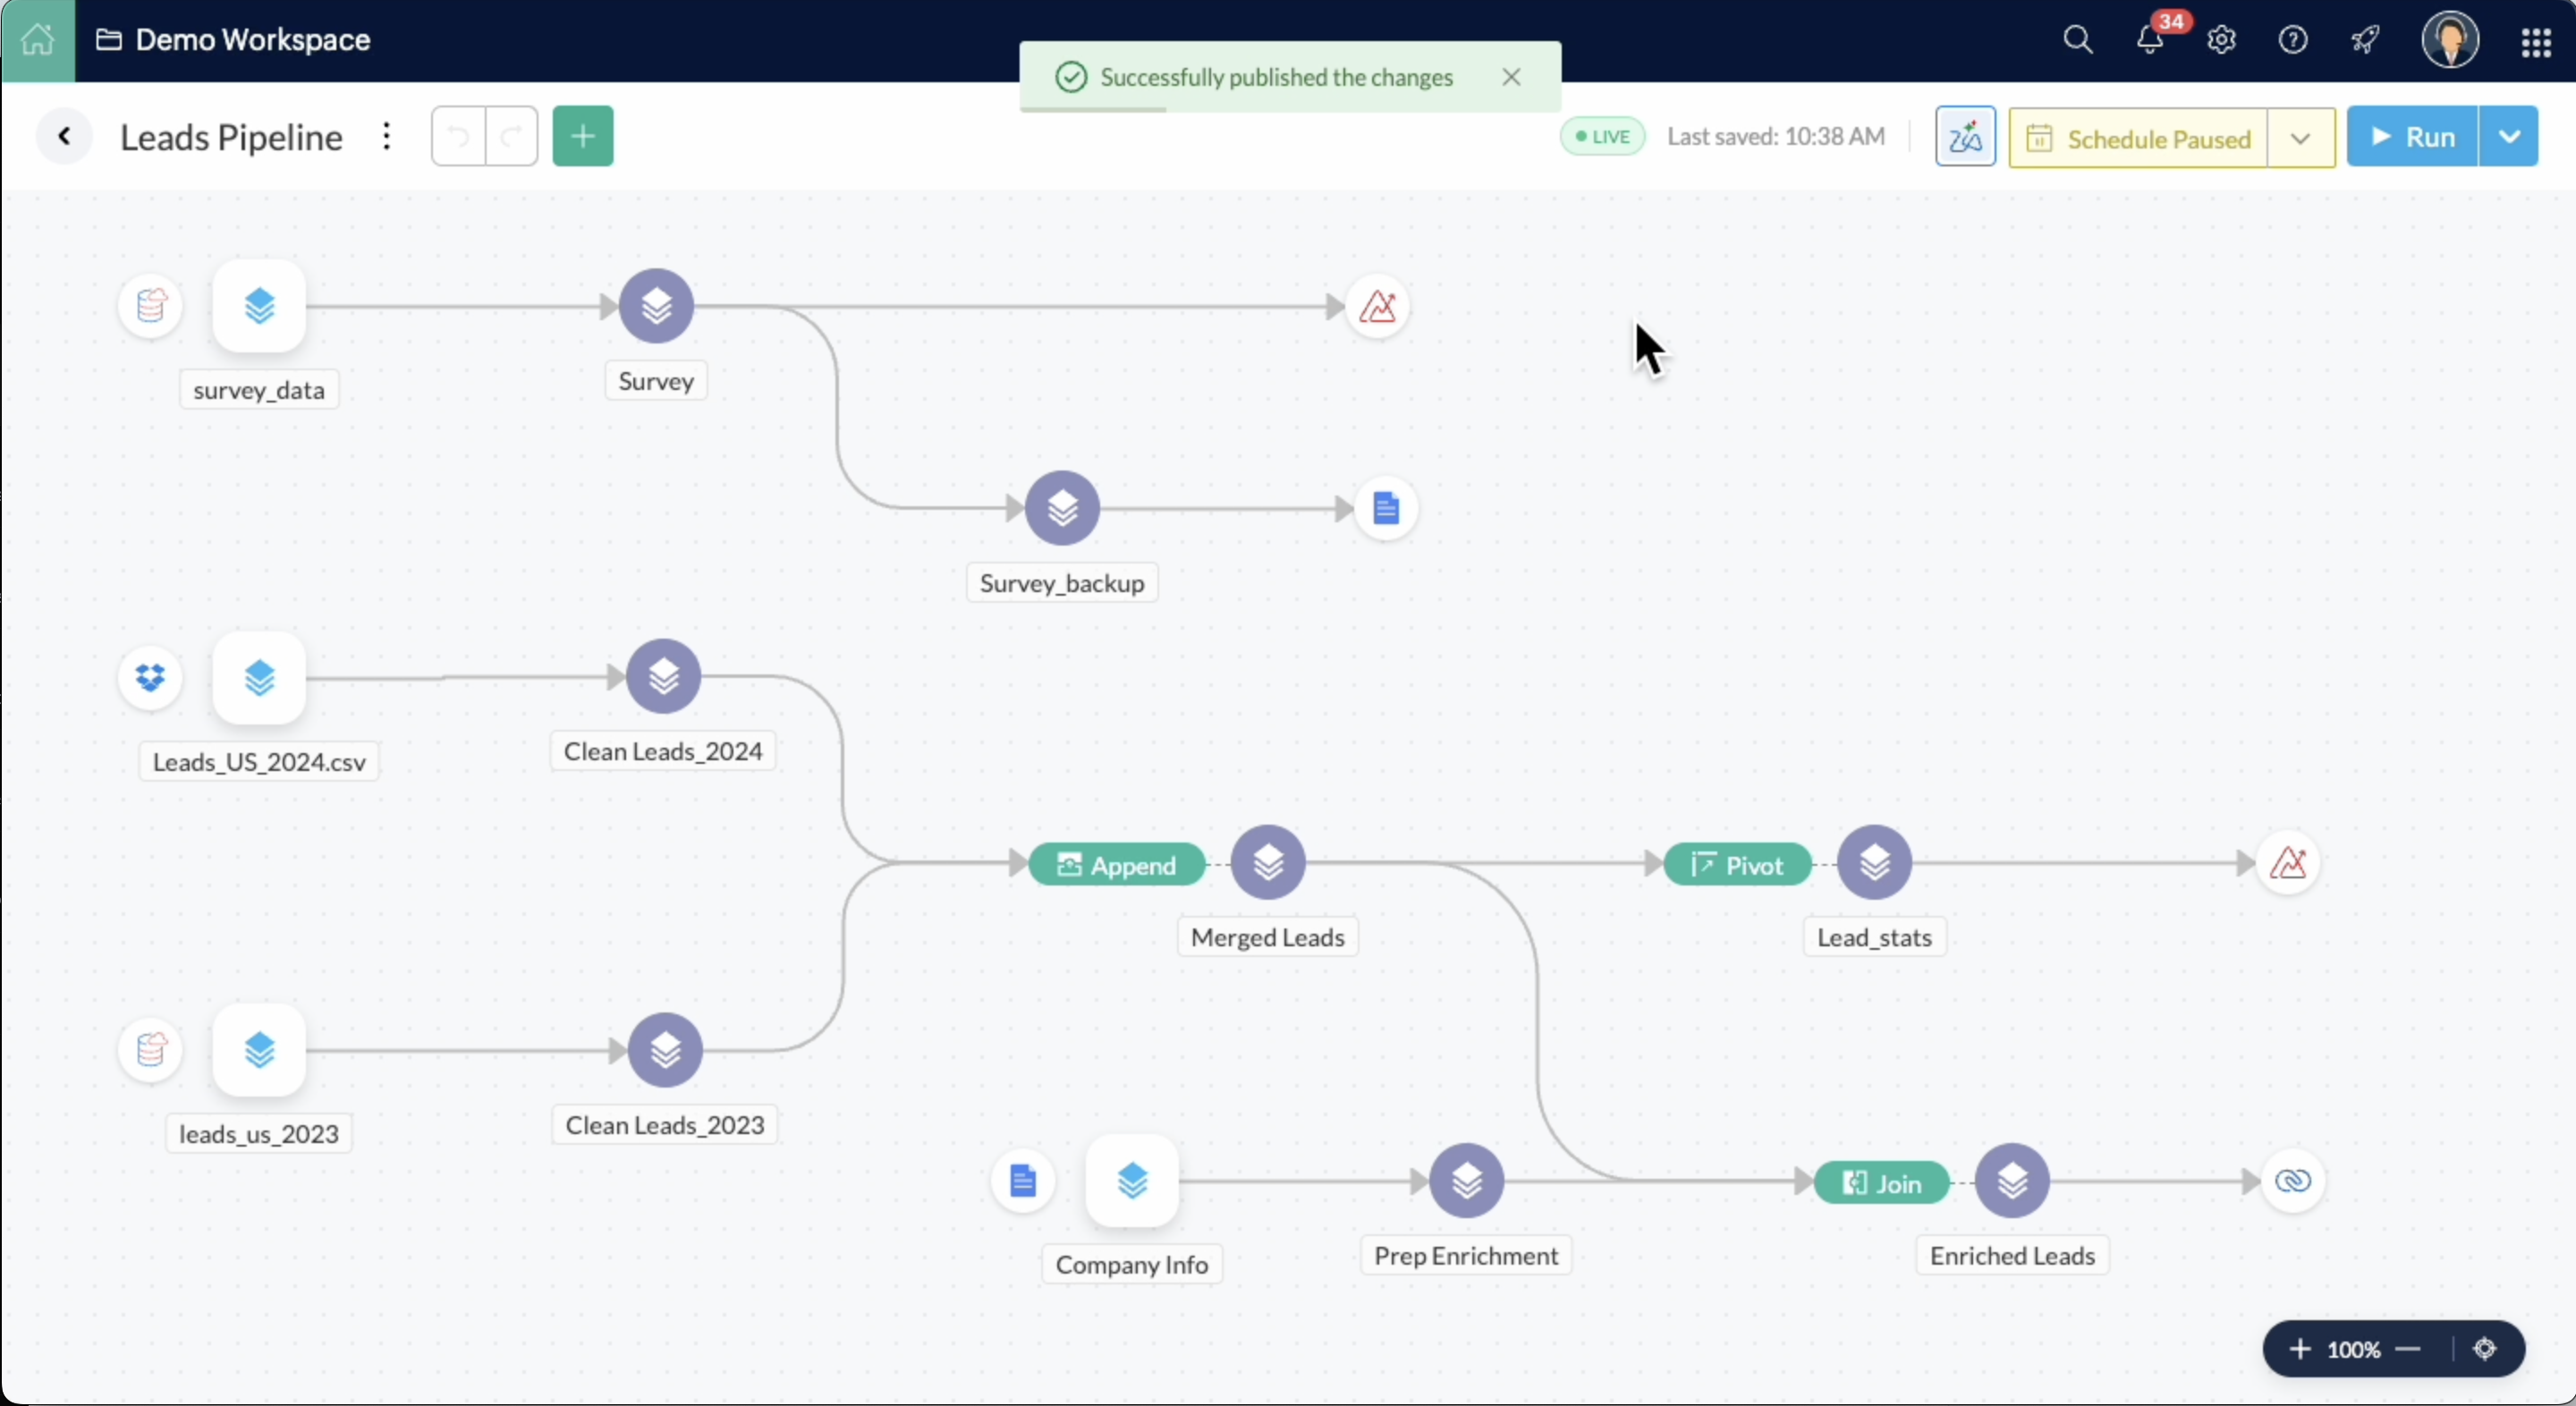Click the home icon in top bar

click(x=38, y=40)
